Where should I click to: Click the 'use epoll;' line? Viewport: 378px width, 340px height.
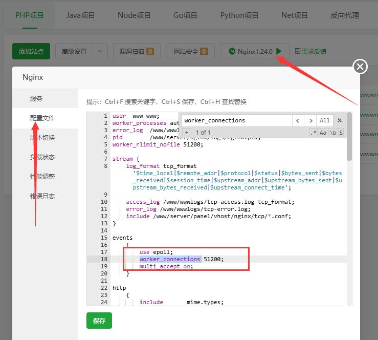156,252
